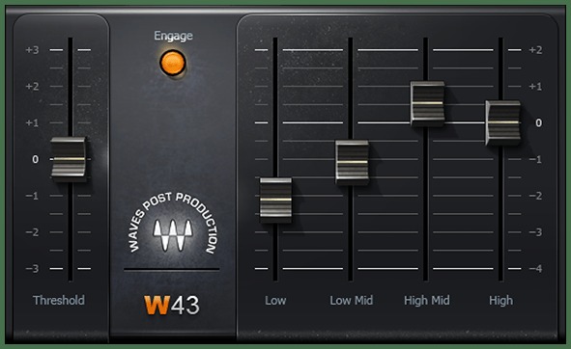Click the Low Mid fader handle

352,162
